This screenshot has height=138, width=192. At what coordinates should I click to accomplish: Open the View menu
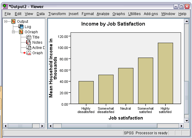coord(29,14)
